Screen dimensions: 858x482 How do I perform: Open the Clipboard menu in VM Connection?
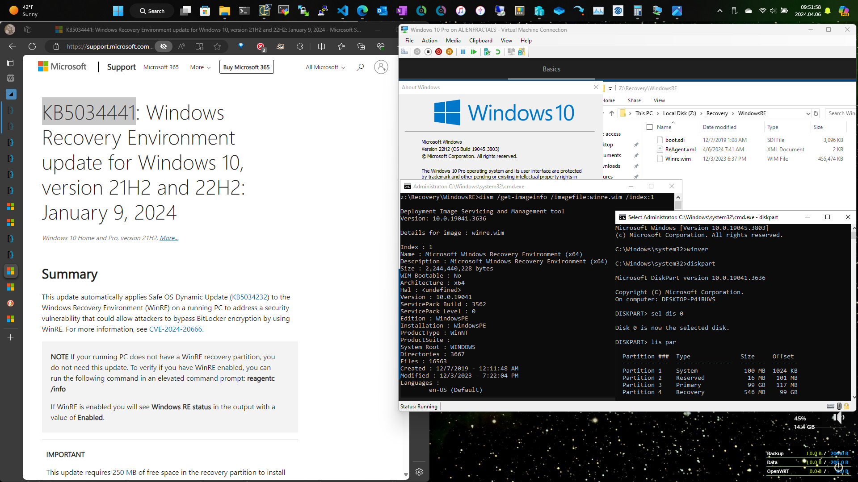[481, 41]
